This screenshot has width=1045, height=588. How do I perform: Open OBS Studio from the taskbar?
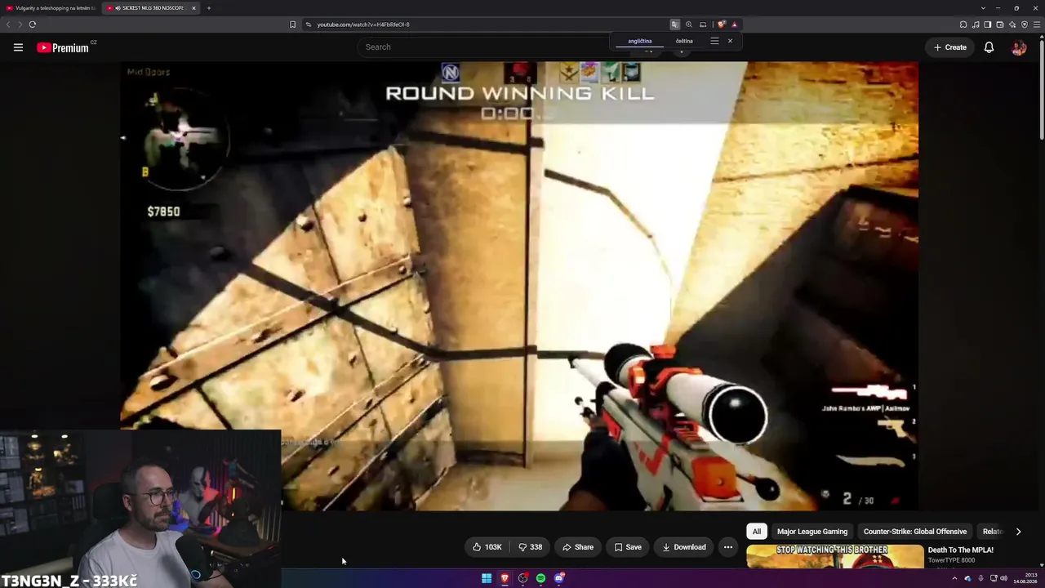[x=522, y=578]
